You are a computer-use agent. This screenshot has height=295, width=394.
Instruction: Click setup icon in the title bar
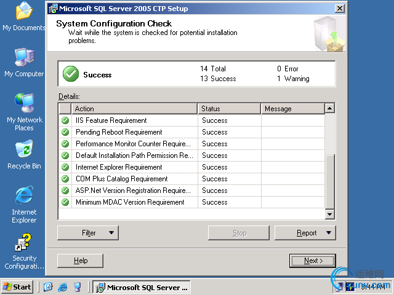(53, 9)
